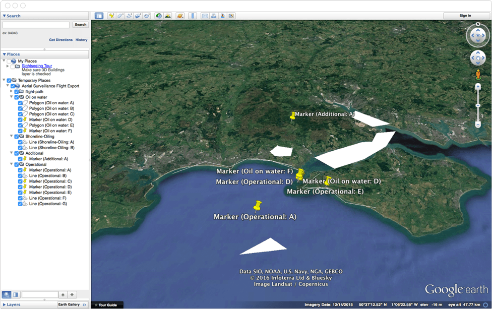
Task: Click the History link
Action: tap(81, 40)
